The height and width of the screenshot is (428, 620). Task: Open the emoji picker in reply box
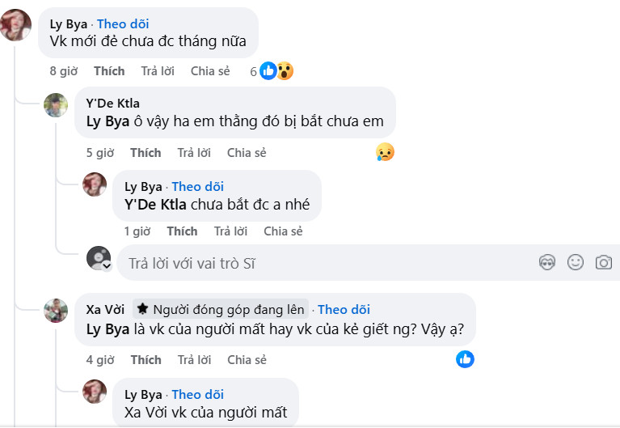click(576, 262)
